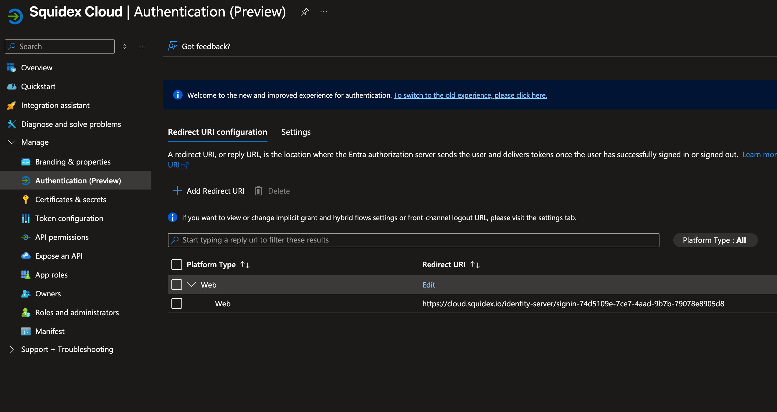Click Edit link in Web row
777x412 pixels.
[428, 285]
